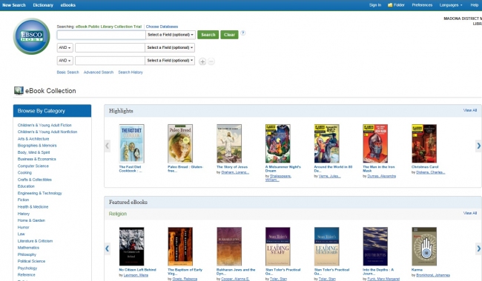This screenshot has height=281, width=482.
Task: Open Preferences
Action: click(x=422, y=5)
